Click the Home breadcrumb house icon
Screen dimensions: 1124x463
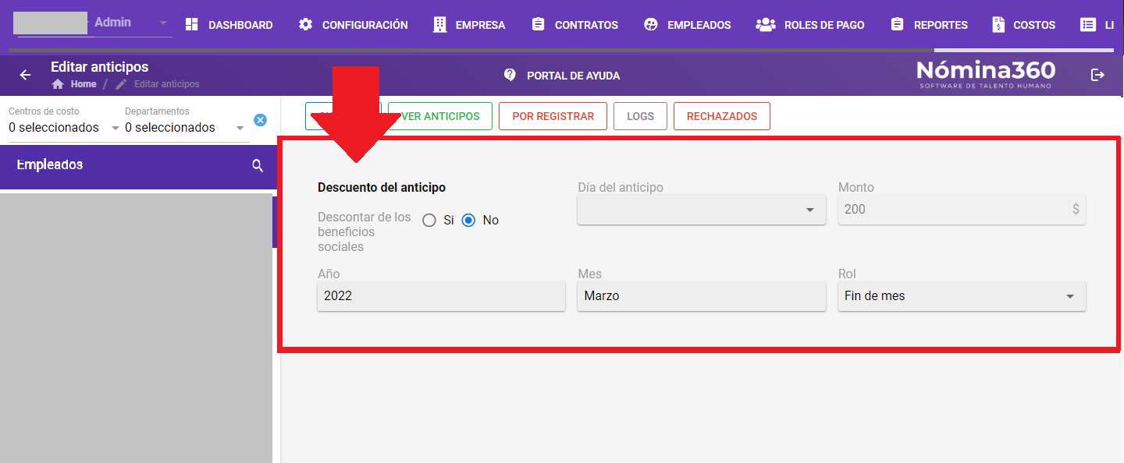[x=58, y=84]
